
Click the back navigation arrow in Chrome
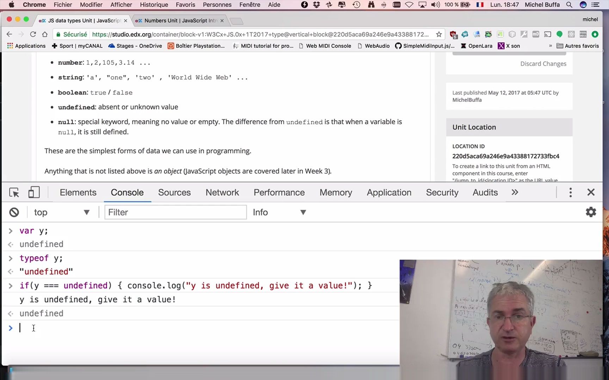click(x=9, y=34)
